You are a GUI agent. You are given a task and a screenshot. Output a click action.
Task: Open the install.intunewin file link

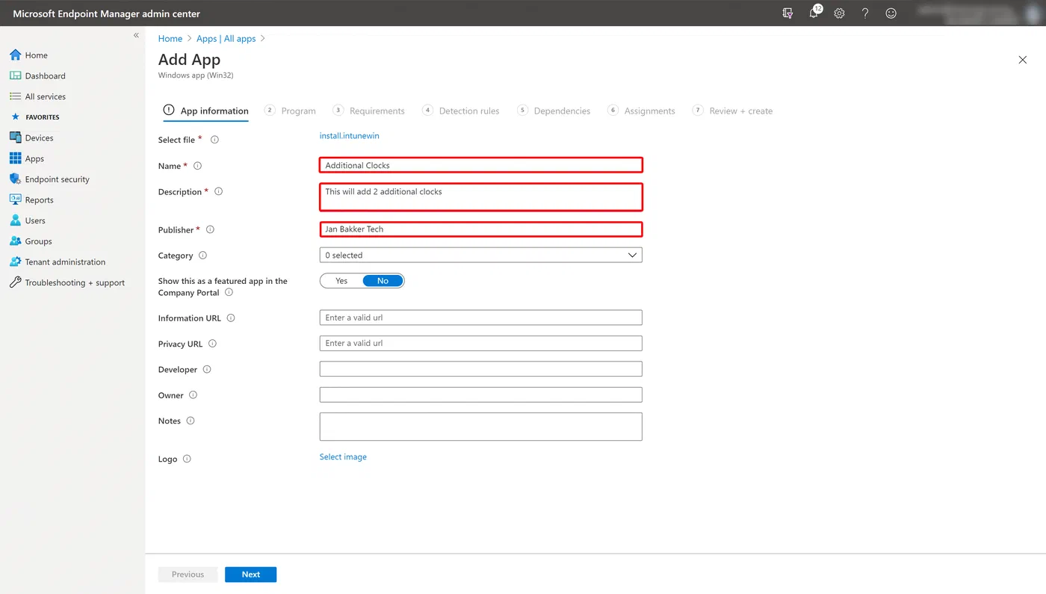[349, 136]
